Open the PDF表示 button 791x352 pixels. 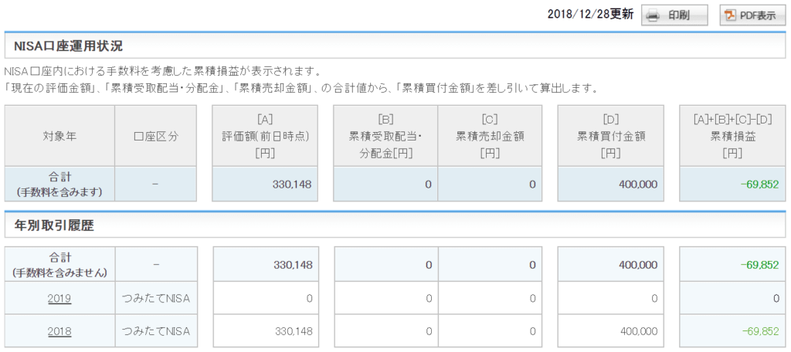click(752, 15)
